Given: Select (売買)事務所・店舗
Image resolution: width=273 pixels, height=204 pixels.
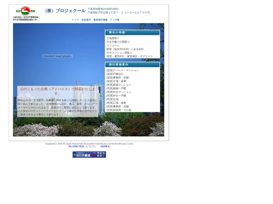Looking at the screenshot, I should click(x=117, y=107).
